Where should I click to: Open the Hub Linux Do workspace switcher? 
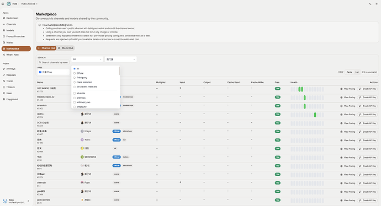tap(29, 4)
